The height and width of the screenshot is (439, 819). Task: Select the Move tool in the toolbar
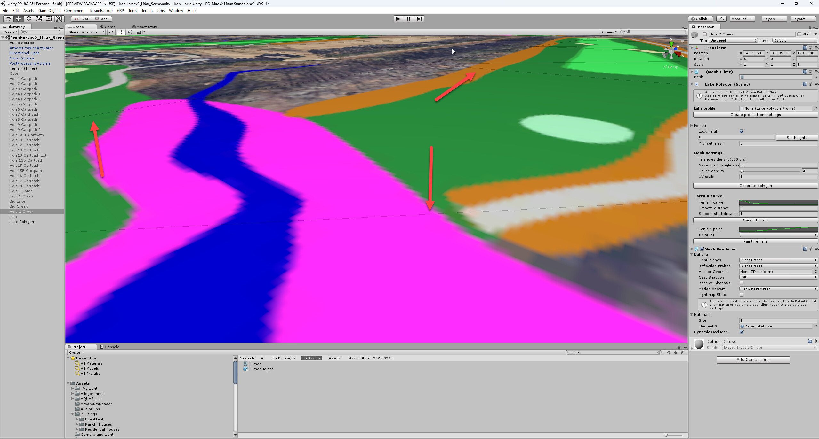point(18,19)
